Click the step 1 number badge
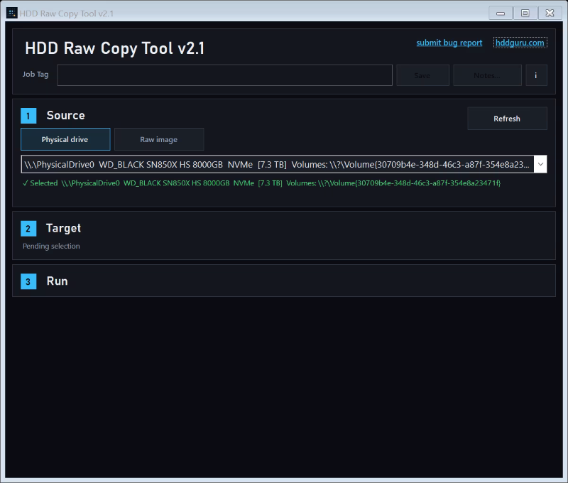Viewport: 568px width, 483px height. pyautogui.click(x=28, y=116)
